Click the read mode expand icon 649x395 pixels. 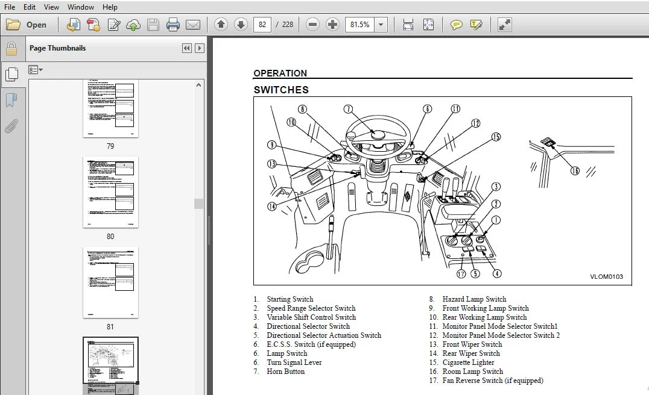tap(505, 25)
